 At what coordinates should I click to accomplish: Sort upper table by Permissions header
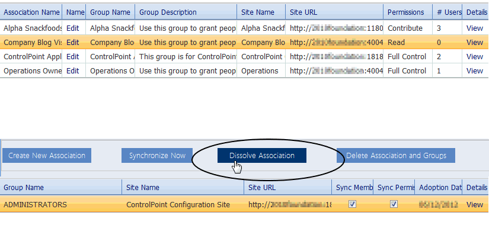pyautogui.click(x=408, y=12)
